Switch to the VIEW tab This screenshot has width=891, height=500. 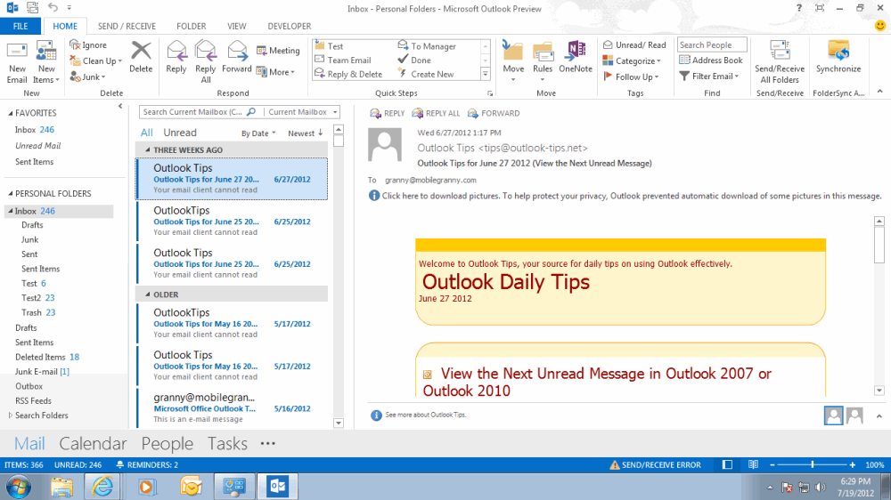click(x=236, y=26)
